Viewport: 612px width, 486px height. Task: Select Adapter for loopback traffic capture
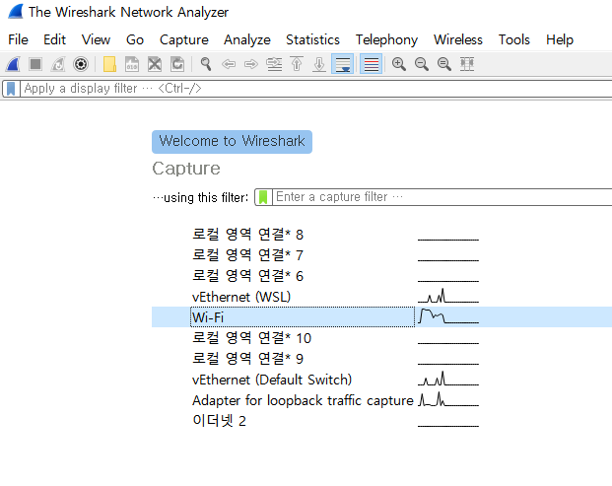tap(303, 400)
